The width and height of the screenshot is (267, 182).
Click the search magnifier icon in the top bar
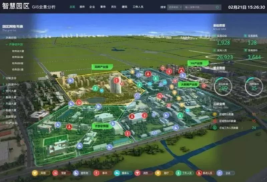tap(217, 7)
